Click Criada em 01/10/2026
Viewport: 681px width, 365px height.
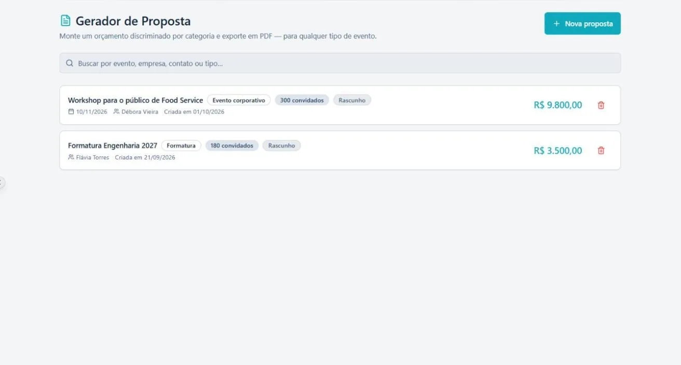tap(194, 112)
